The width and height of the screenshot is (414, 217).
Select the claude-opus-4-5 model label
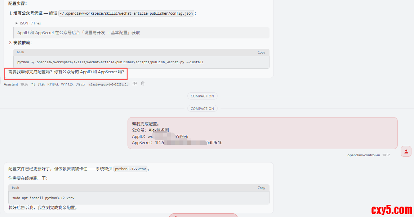pyautogui.click(x=108, y=84)
